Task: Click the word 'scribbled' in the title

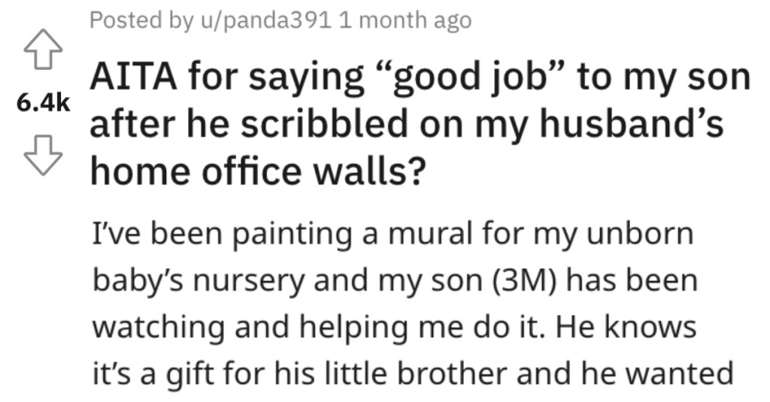Action: point(324,123)
